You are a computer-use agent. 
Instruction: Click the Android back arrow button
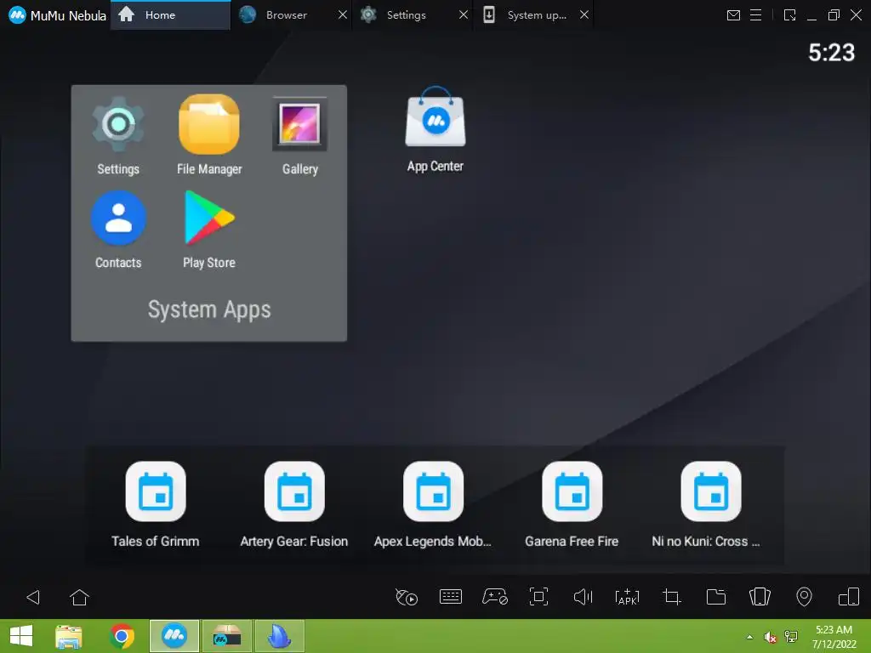point(33,598)
